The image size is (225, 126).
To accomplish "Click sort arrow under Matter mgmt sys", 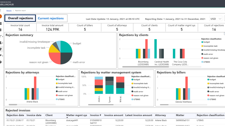I will [x=67, y=118].
